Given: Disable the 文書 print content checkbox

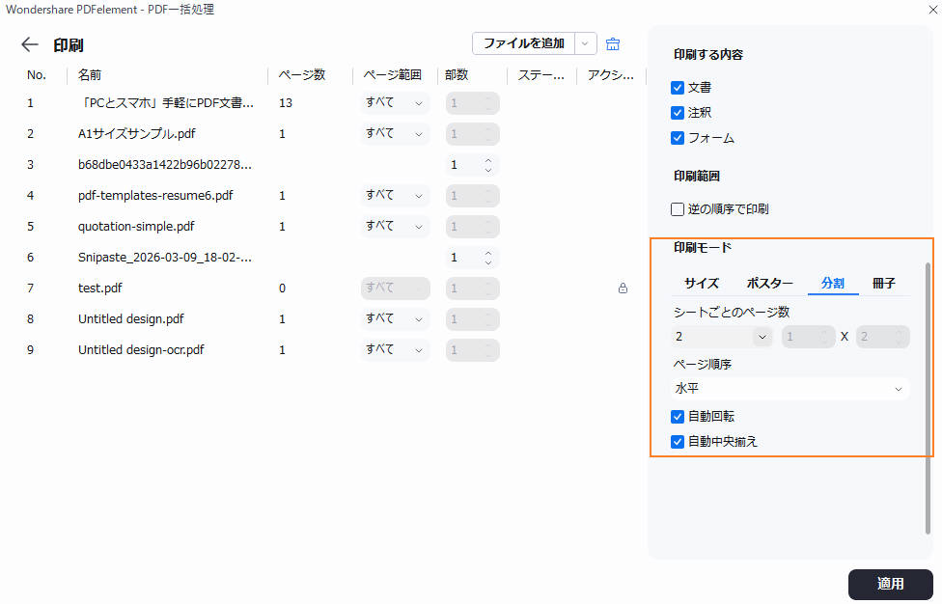Looking at the screenshot, I should pyautogui.click(x=678, y=87).
